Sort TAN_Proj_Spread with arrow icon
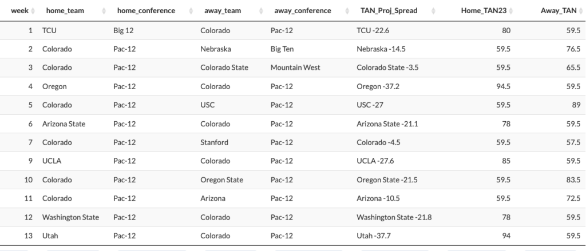586x251 pixels. tap(434, 11)
